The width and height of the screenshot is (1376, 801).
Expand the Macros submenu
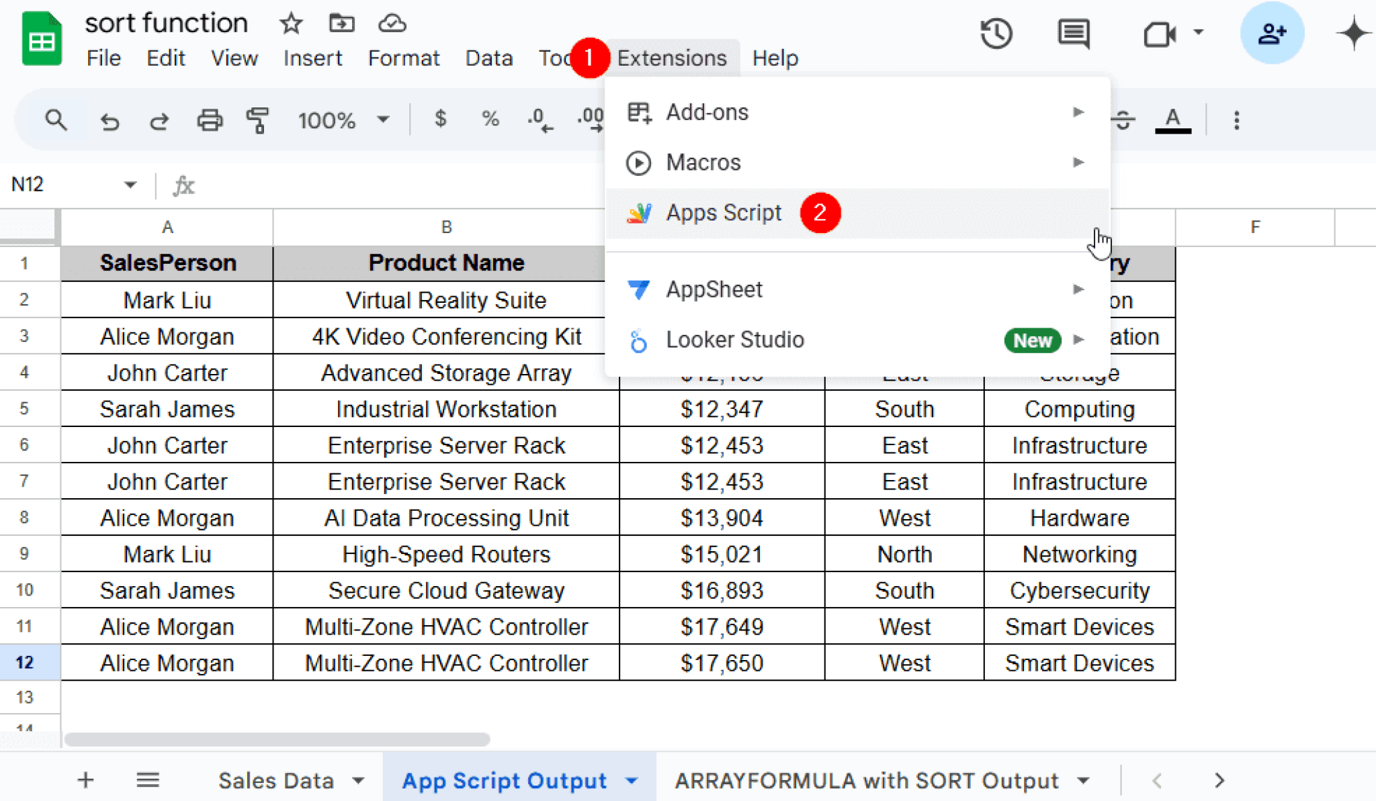click(x=703, y=162)
